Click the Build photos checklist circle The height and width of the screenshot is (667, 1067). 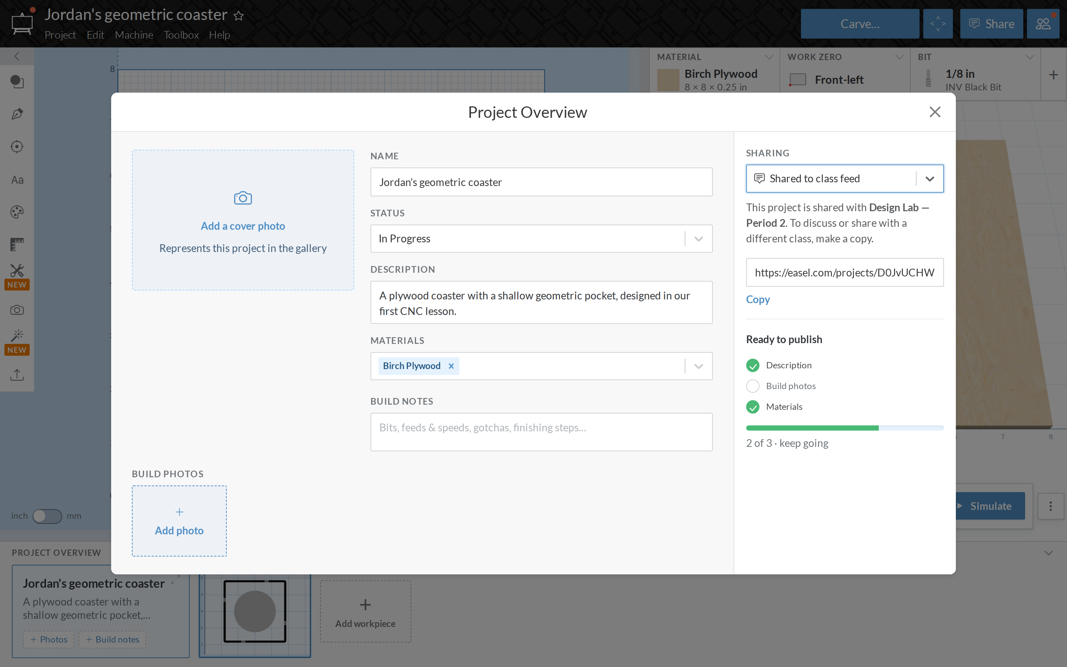pyautogui.click(x=752, y=386)
